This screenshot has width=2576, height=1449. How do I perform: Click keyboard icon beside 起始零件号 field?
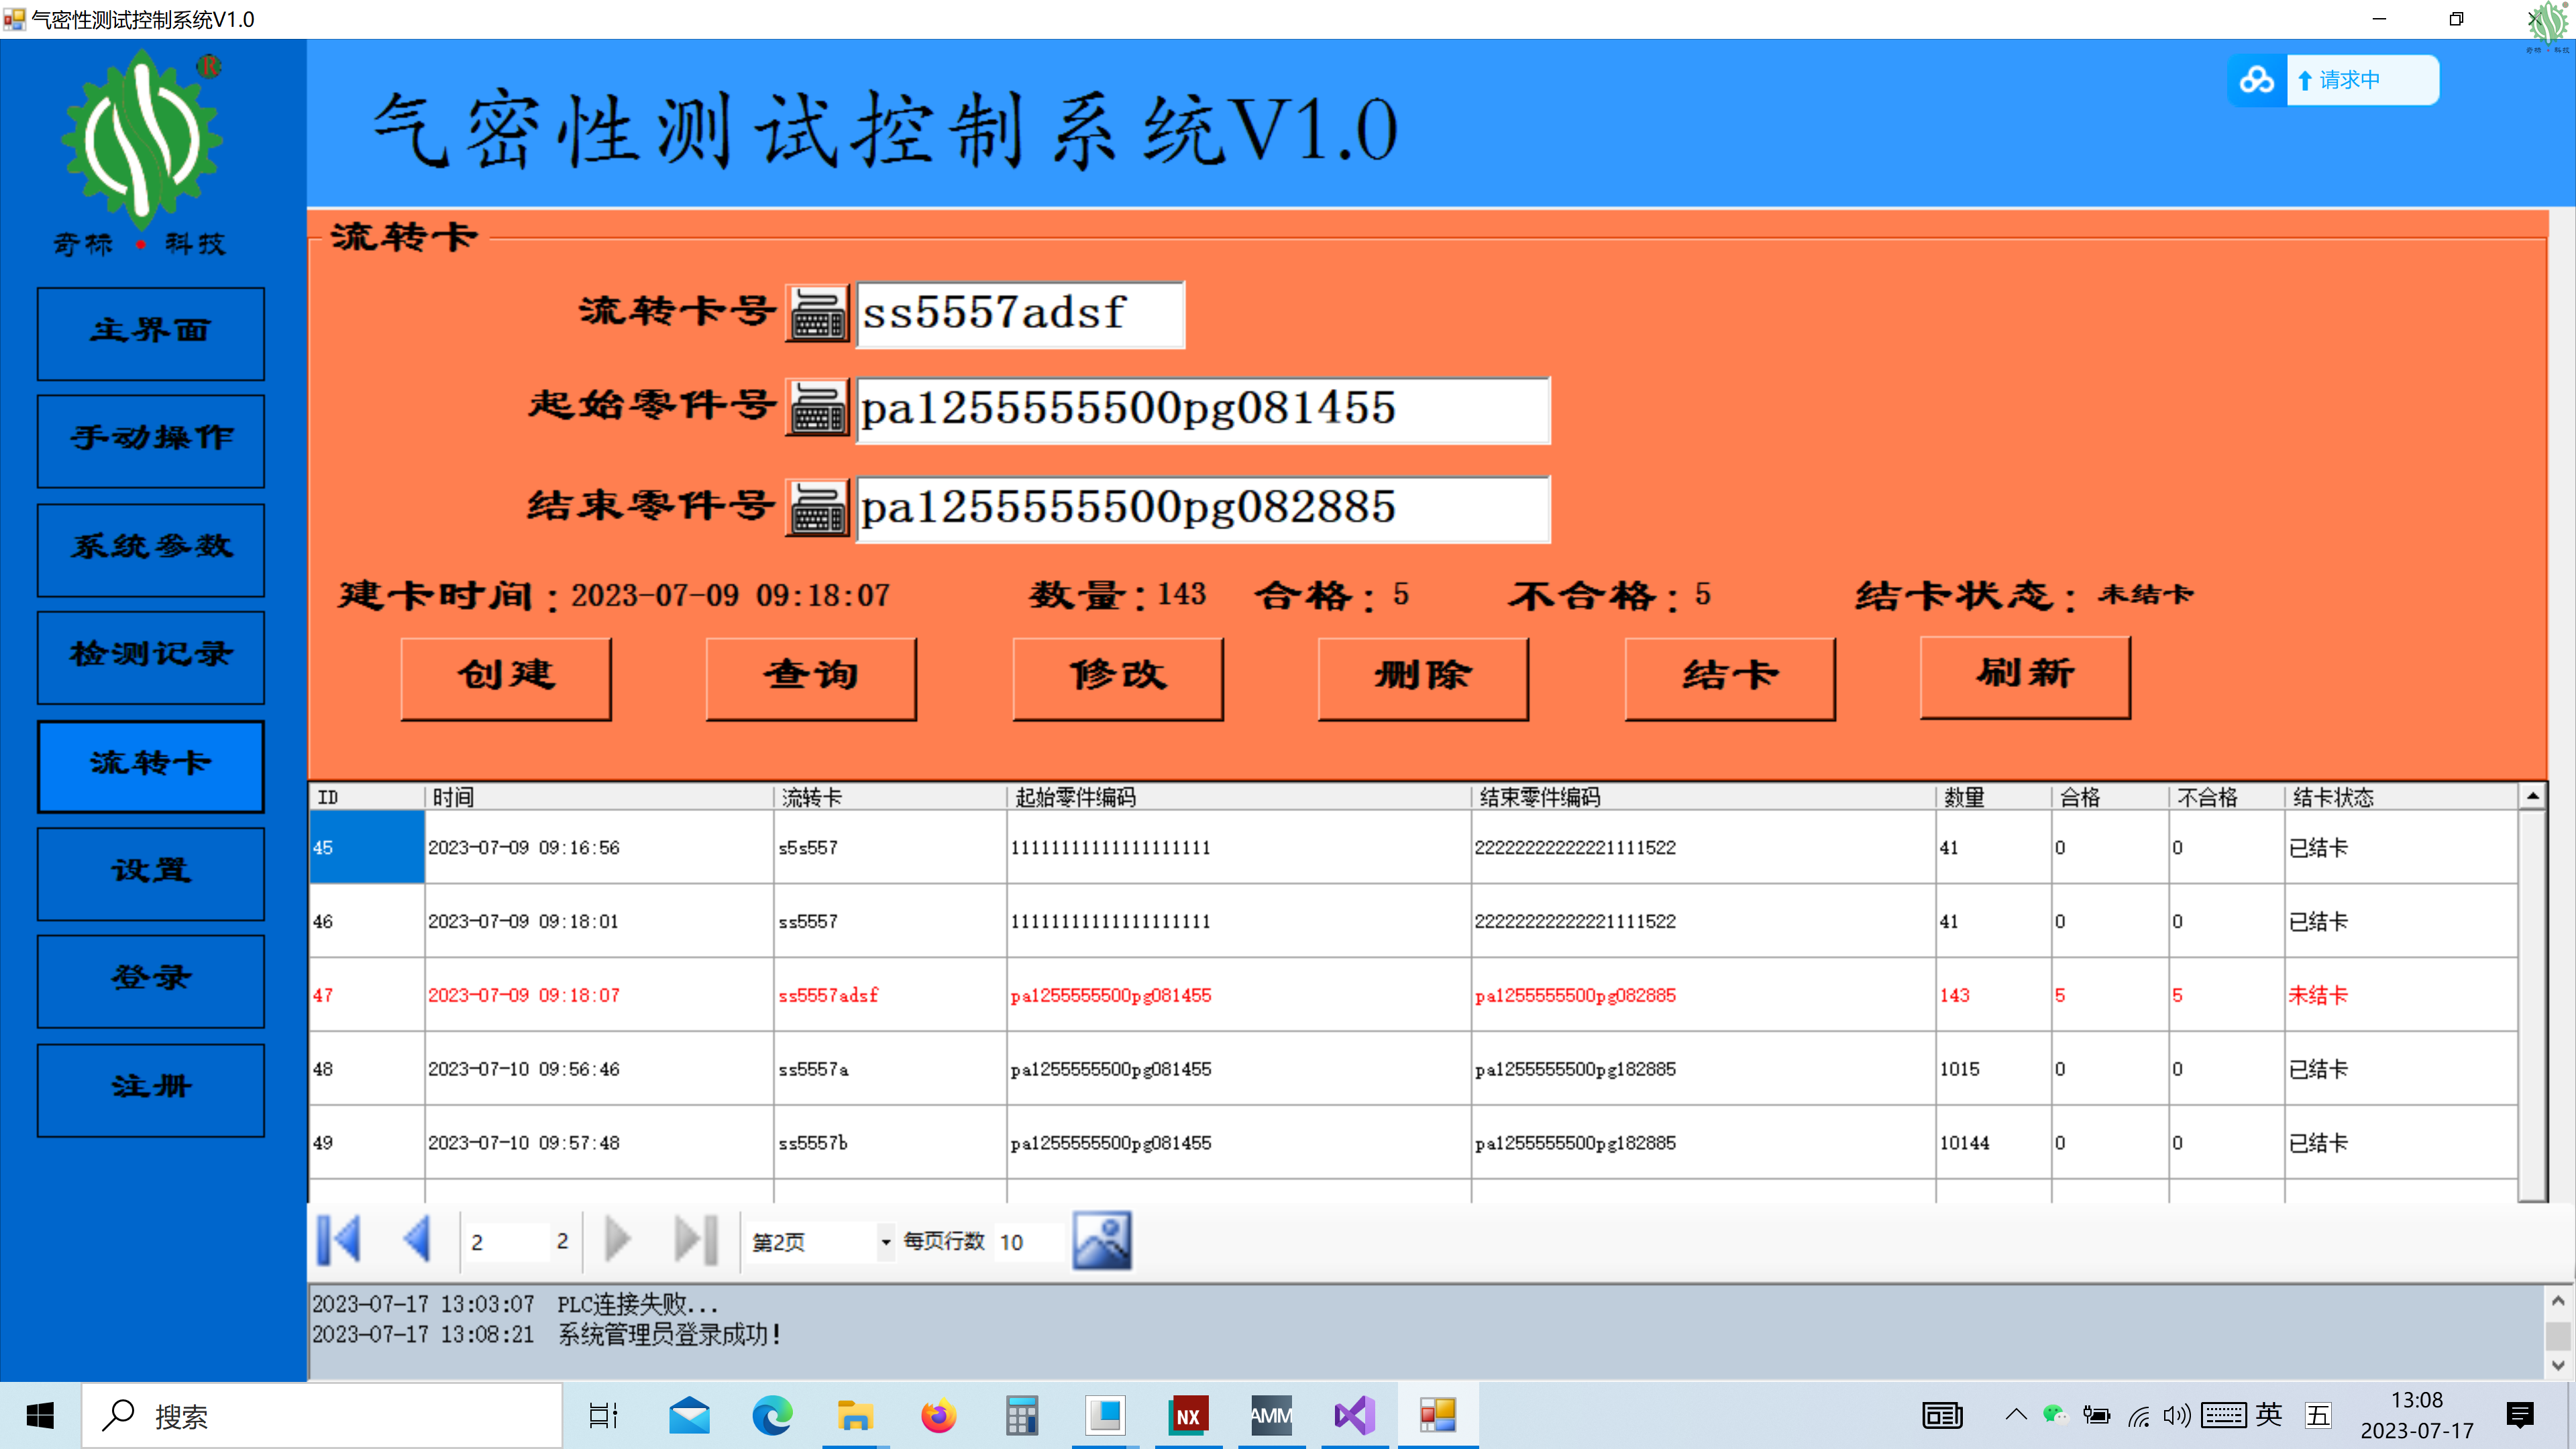817,409
